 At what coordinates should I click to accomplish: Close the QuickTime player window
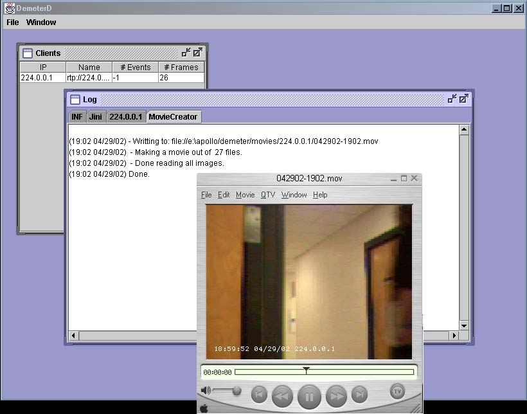point(415,178)
